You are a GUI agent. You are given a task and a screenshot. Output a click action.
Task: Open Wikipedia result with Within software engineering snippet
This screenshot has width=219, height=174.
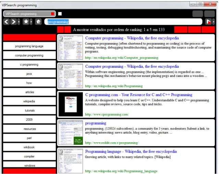[132, 66]
